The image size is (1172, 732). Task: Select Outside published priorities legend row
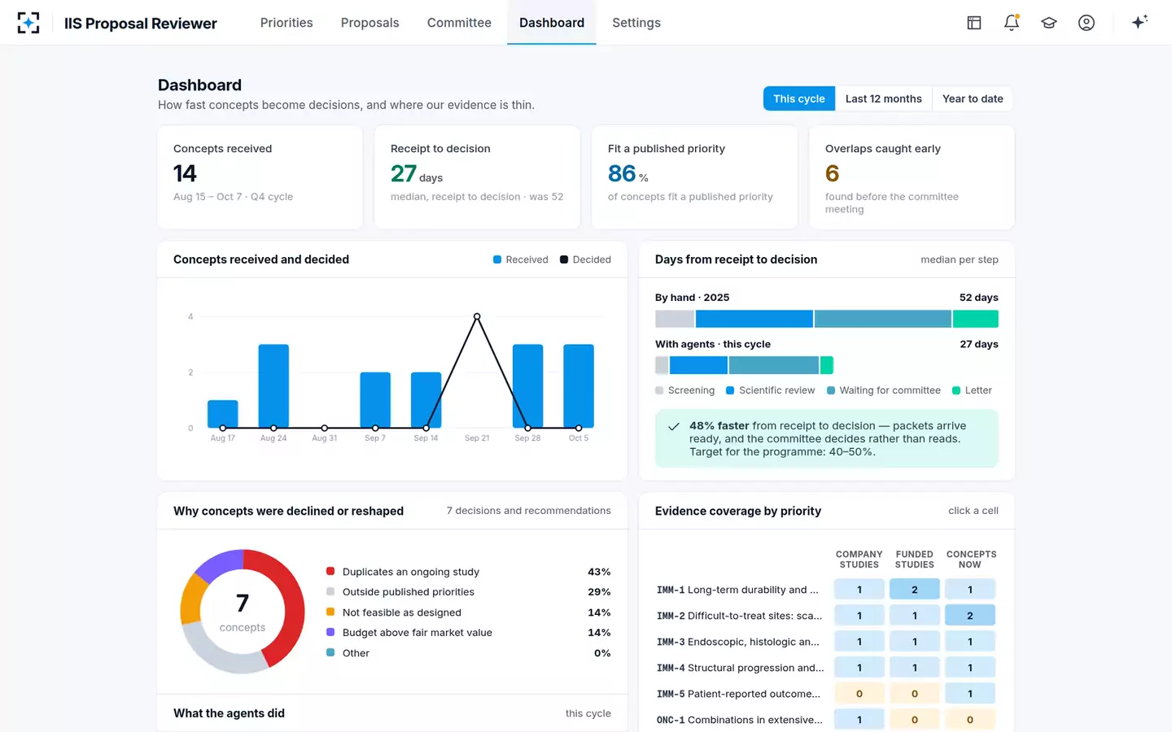[x=469, y=592]
